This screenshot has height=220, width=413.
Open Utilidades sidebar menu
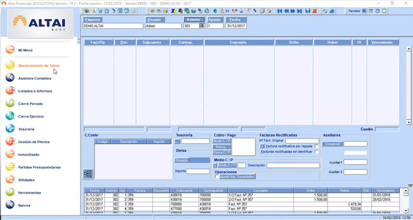pyautogui.click(x=26, y=180)
